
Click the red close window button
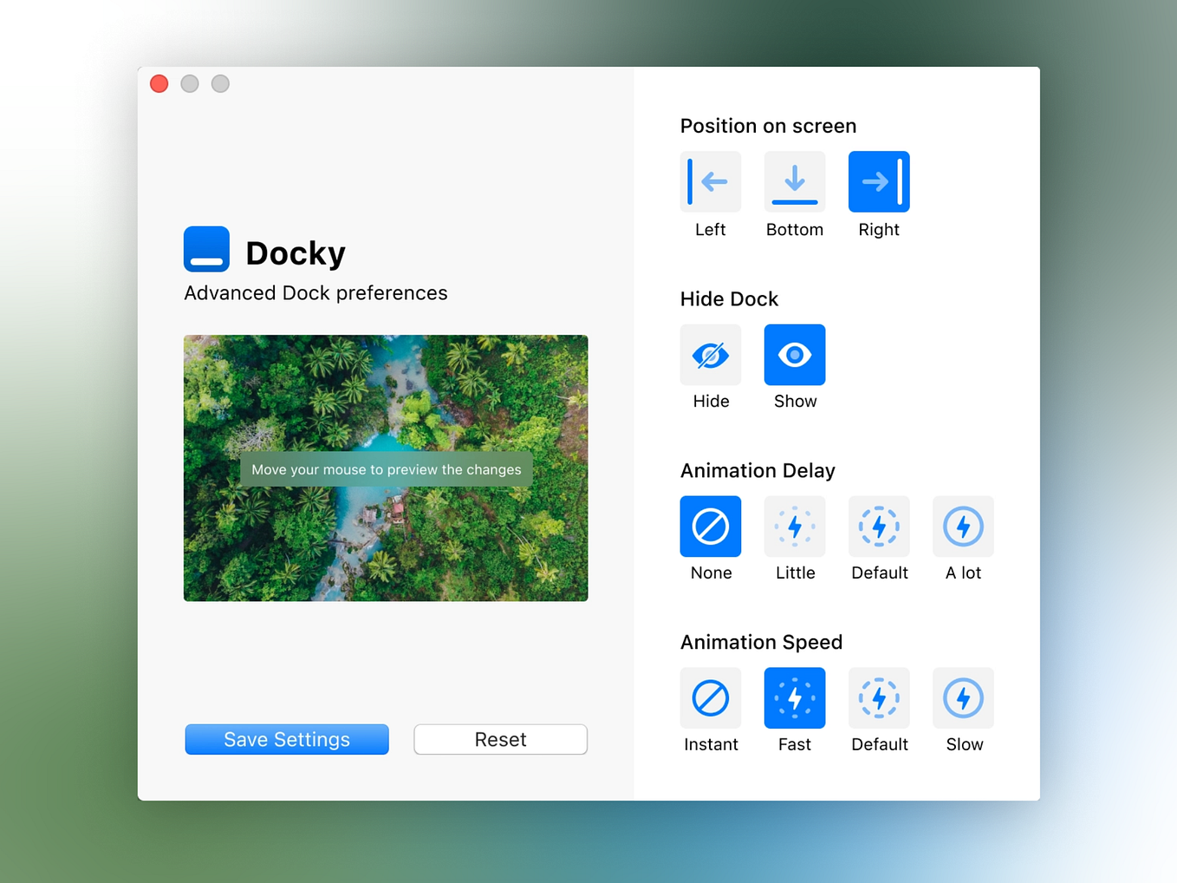[159, 83]
